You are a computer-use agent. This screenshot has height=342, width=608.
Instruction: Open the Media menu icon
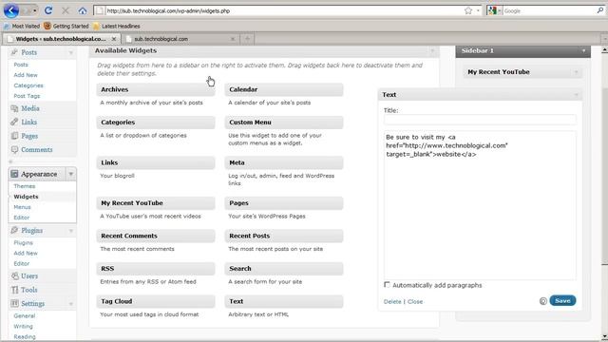pyautogui.click(x=15, y=108)
